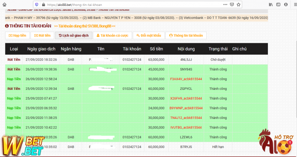Click Ngày giao dịch column header
This screenshot has height=157, width=297.
(x=41, y=49)
